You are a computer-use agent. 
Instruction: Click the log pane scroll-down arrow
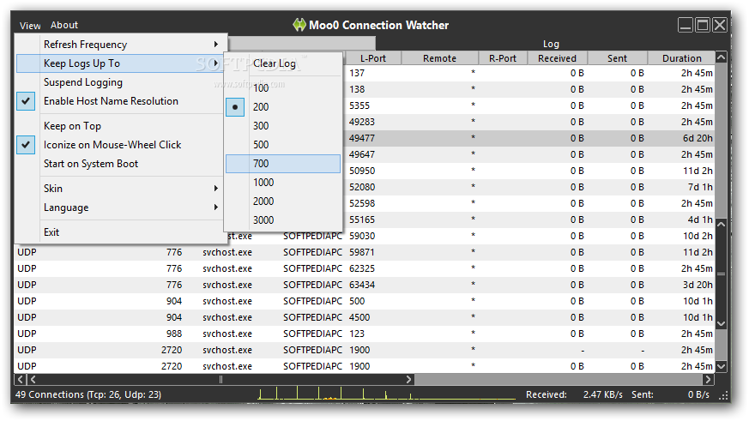coord(722,323)
